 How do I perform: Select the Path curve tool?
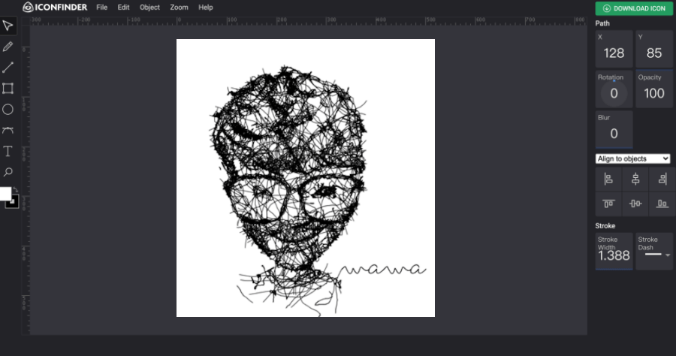(x=8, y=130)
